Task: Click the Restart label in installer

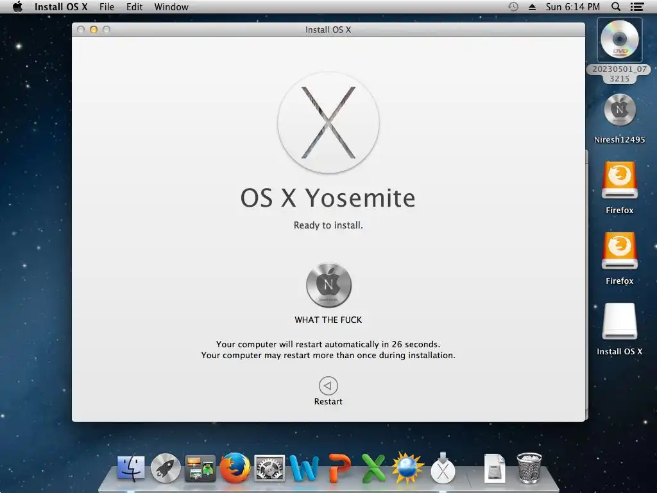Action: (328, 402)
